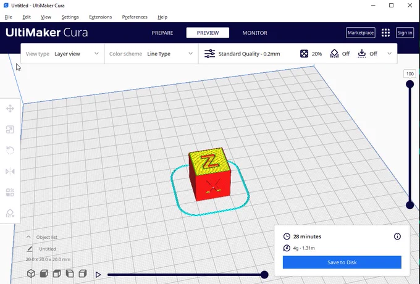This screenshot has height=284, width=420.
Task: Select the Scale tool in the sidebar
Action: tap(10, 130)
